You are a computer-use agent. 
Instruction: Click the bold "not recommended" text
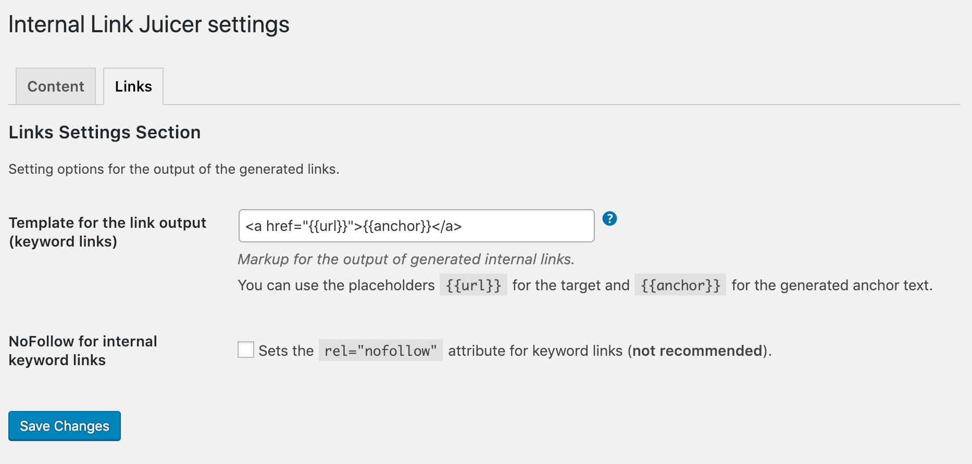click(697, 351)
